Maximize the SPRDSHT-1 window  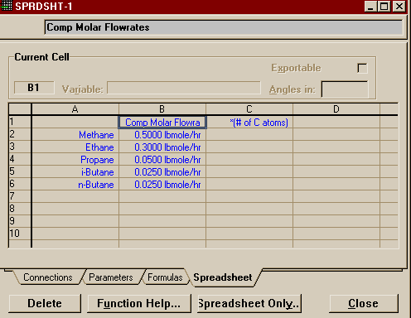[384, 6]
